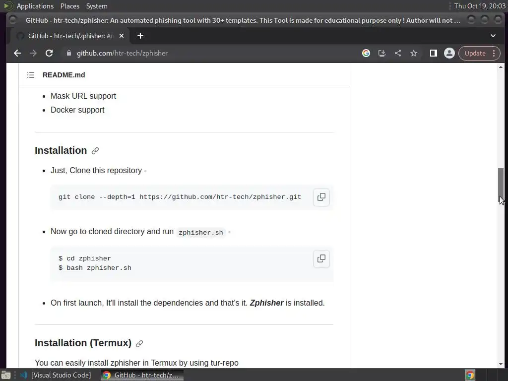Click the anchor link icon beside Installation (Termux)
The image size is (508, 381).
pyautogui.click(x=139, y=343)
